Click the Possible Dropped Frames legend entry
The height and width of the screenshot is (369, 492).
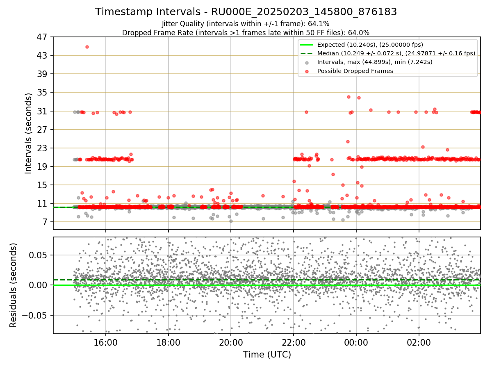(355, 71)
